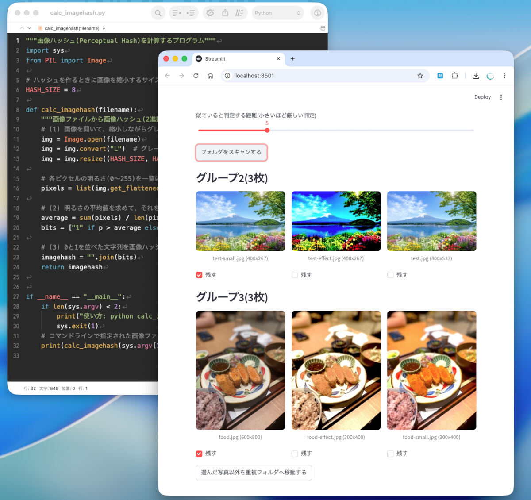The image size is (531, 500).
Task: Open the Python syntax dropdown in editor
Action: 277,13
